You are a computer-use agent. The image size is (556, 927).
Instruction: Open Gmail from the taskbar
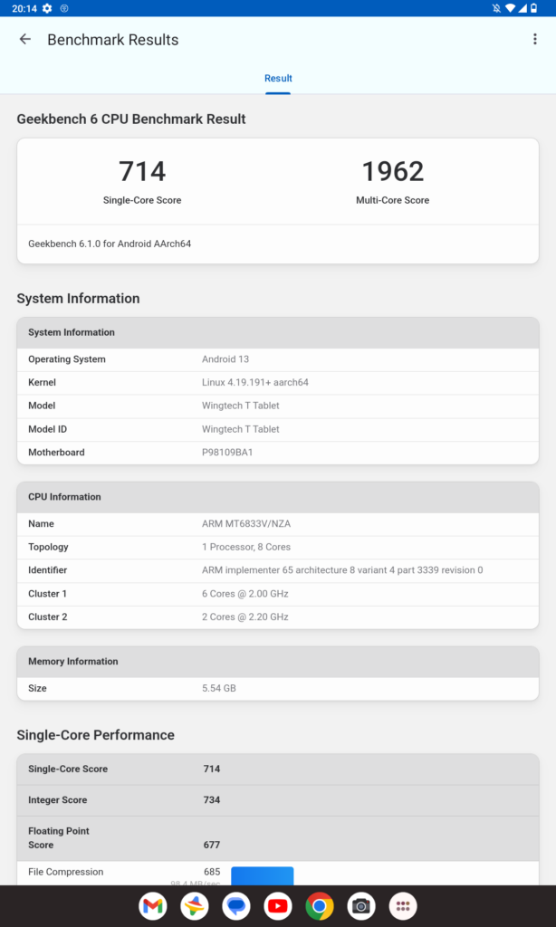[x=153, y=905]
